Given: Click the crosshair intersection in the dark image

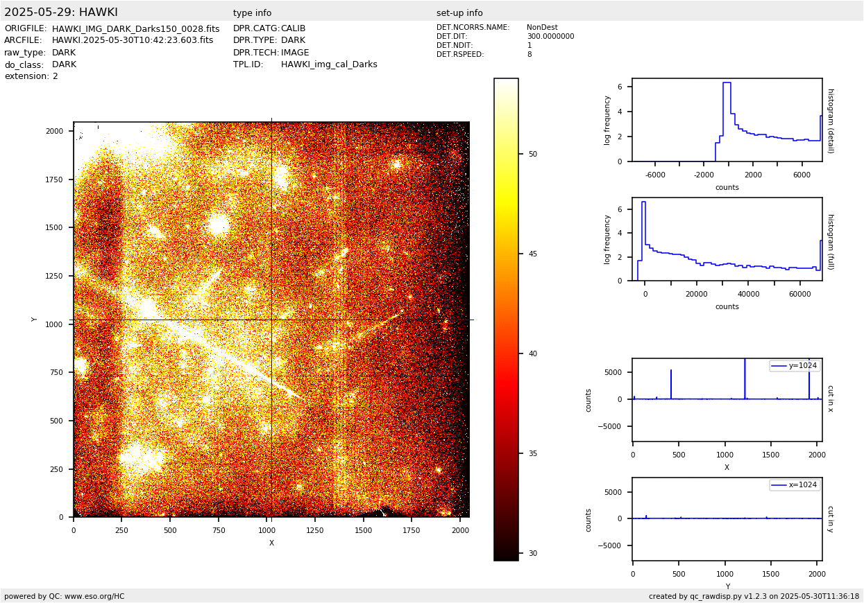Looking at the screenshot, I should coord(271,320).
